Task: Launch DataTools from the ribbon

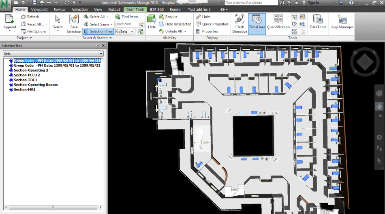Action: [x=318, y=23]
